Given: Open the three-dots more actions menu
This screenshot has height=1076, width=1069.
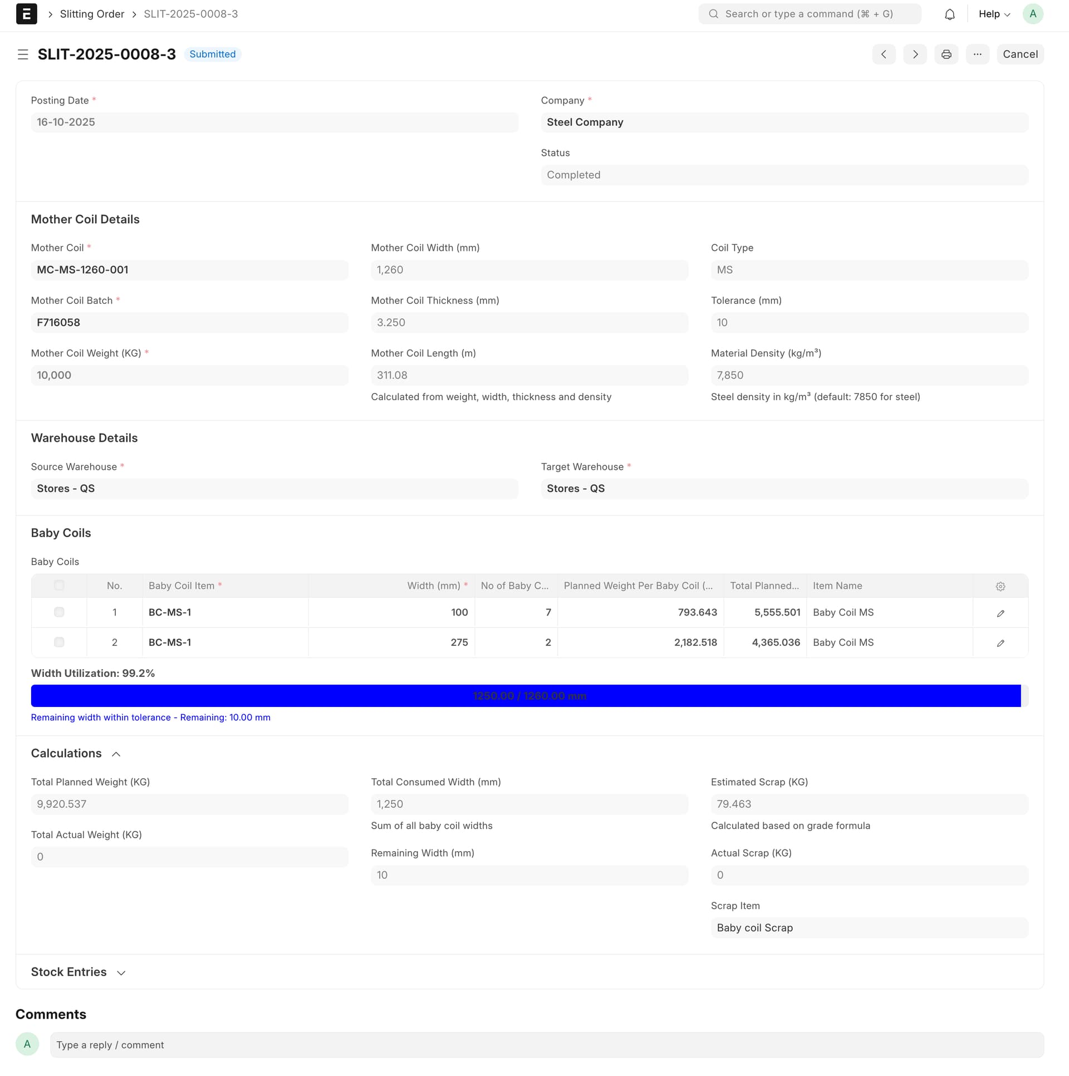Looking at the screenshot, I should pyautogui.click(x=977, y=55).
